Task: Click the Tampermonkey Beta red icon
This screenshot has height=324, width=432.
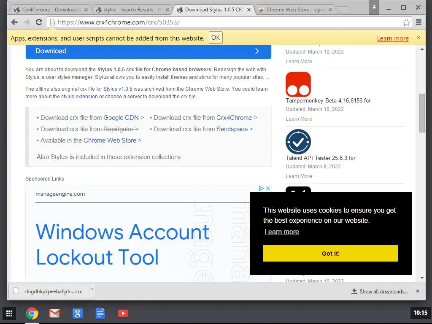Action: click(x=298, y=84)
